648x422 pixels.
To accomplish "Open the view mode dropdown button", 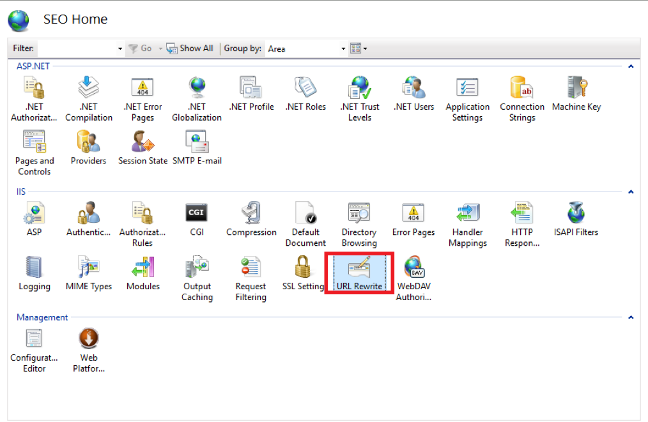I will click(x=359, y=49).
